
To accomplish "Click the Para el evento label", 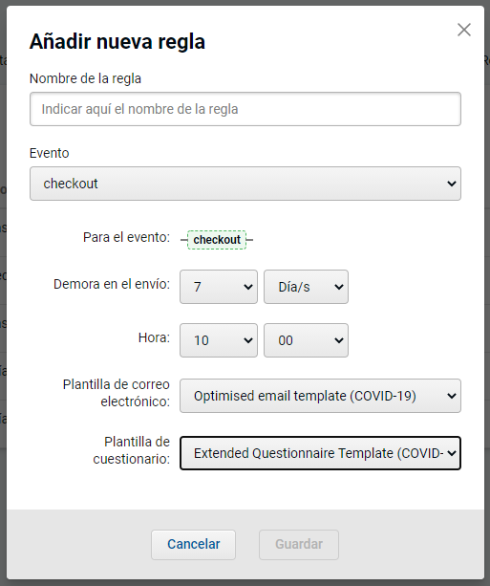I will [x=126, y=237].
